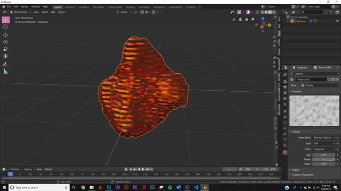Click the outliner search field
341x191 pixels.
(312, 12)
